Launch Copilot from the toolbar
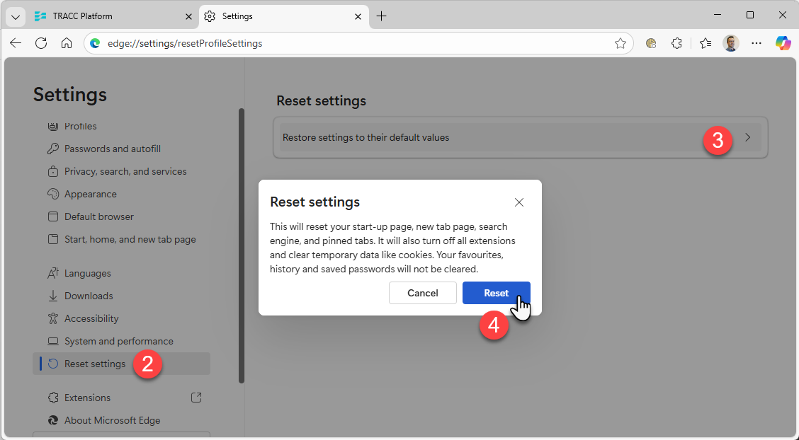799x440 pixels. point(783,43)
